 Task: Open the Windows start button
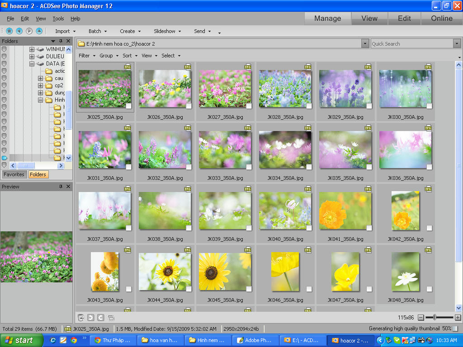tap(21, 340)
